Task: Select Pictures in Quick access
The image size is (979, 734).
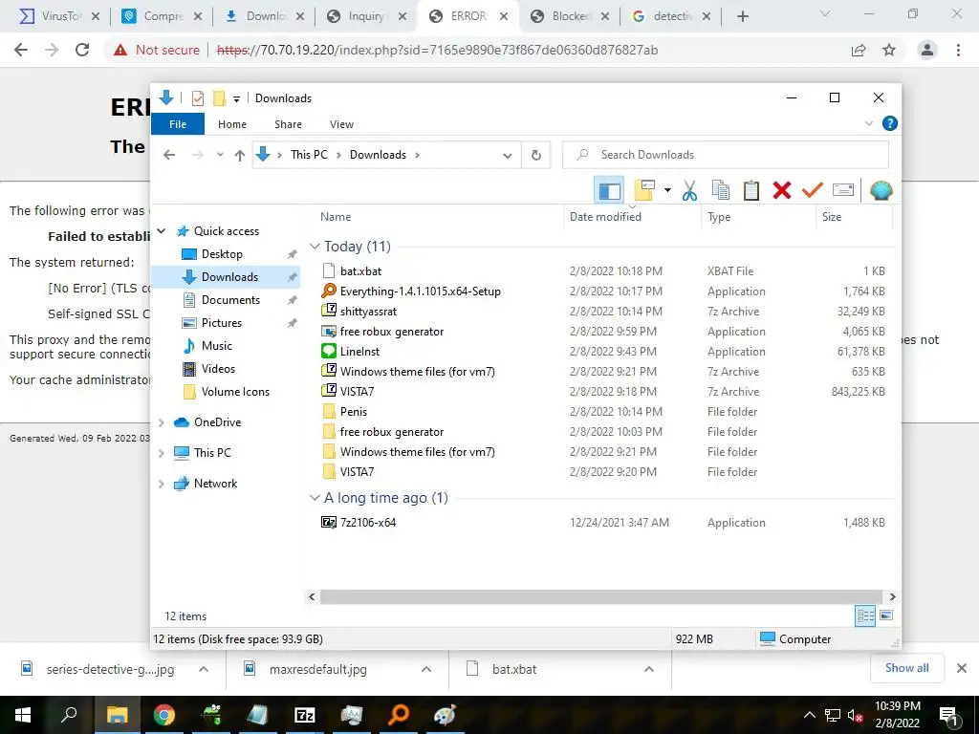Action: [221, 323]
